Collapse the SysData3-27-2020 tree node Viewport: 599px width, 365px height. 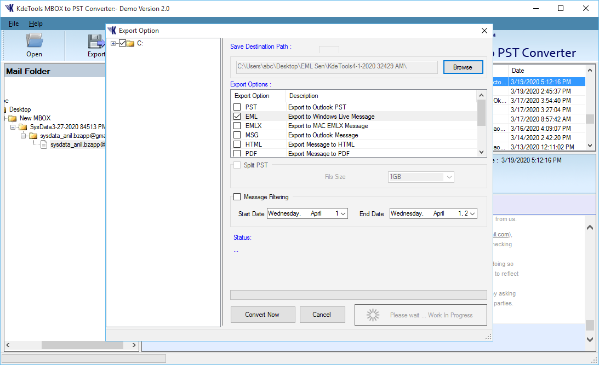click(13, 127)
